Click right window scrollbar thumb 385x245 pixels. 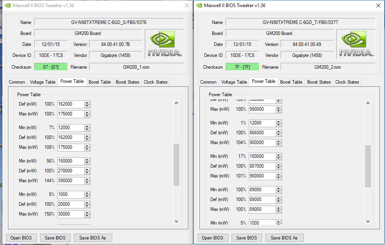click(x=368, y=166)
